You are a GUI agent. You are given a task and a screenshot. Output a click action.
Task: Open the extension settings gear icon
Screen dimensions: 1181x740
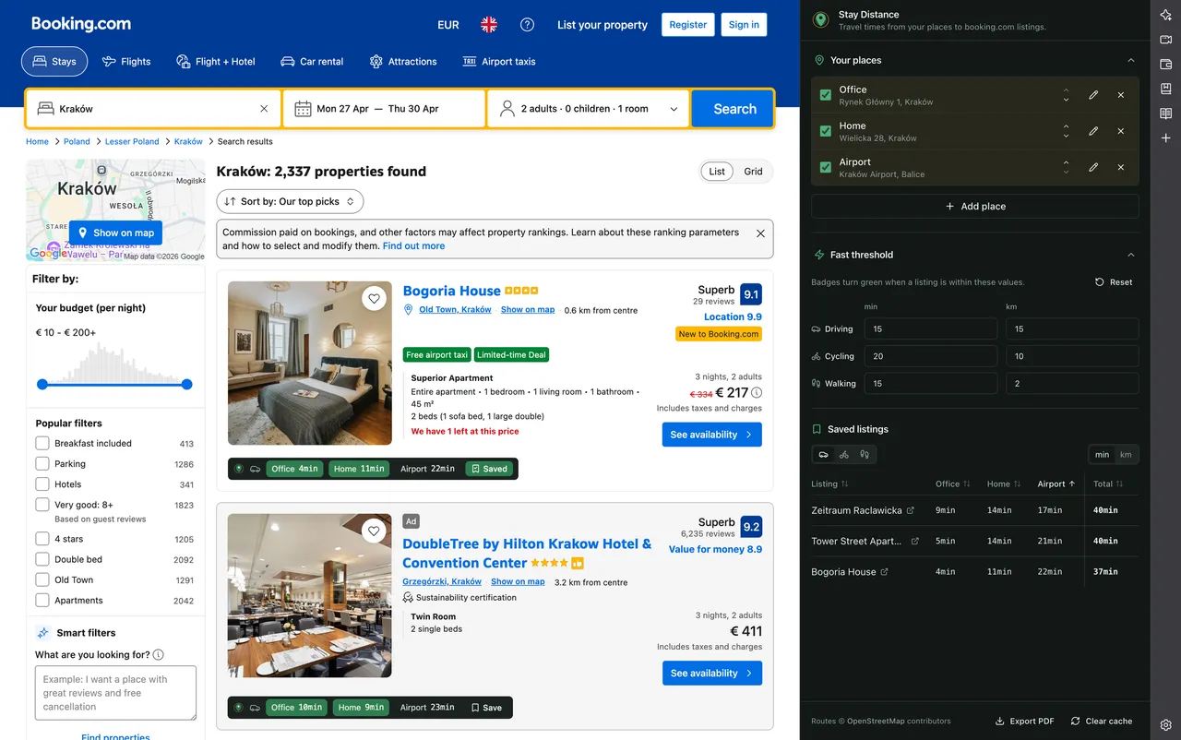pos(1166,724)
